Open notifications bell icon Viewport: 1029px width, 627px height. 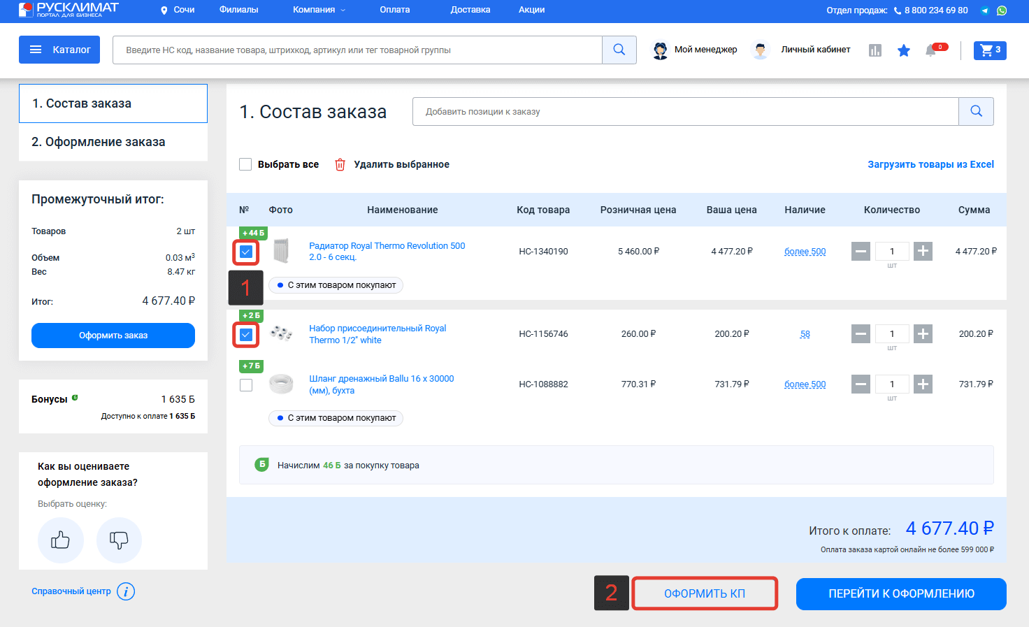tap(930, 50)
